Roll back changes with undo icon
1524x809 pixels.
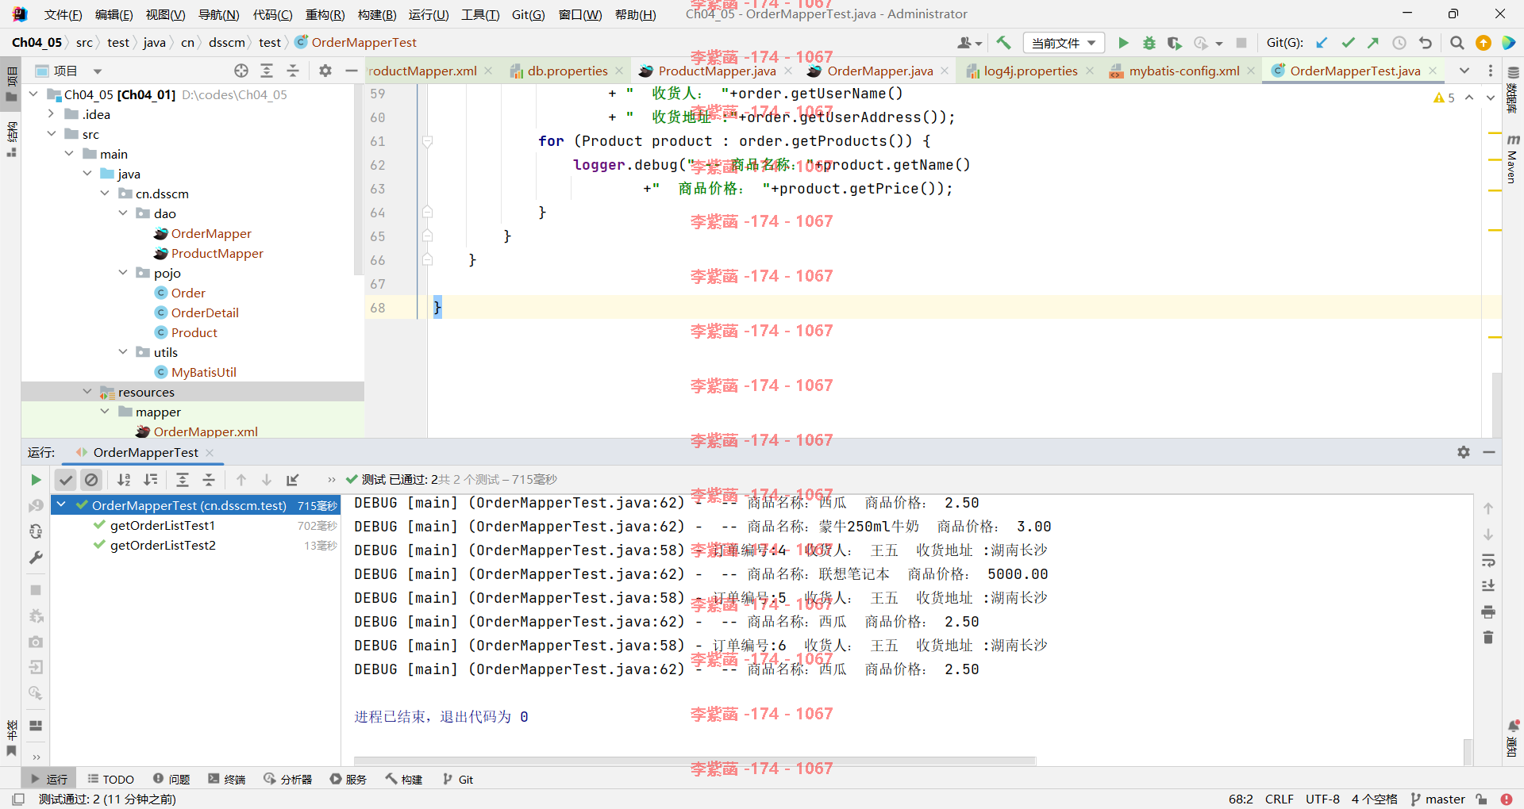click(1426, 43)
